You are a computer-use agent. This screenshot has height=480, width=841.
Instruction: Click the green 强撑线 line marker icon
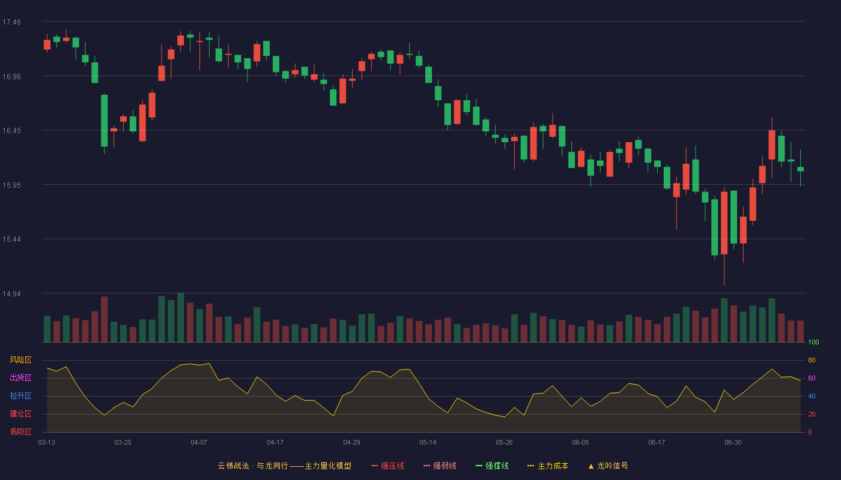479,466
